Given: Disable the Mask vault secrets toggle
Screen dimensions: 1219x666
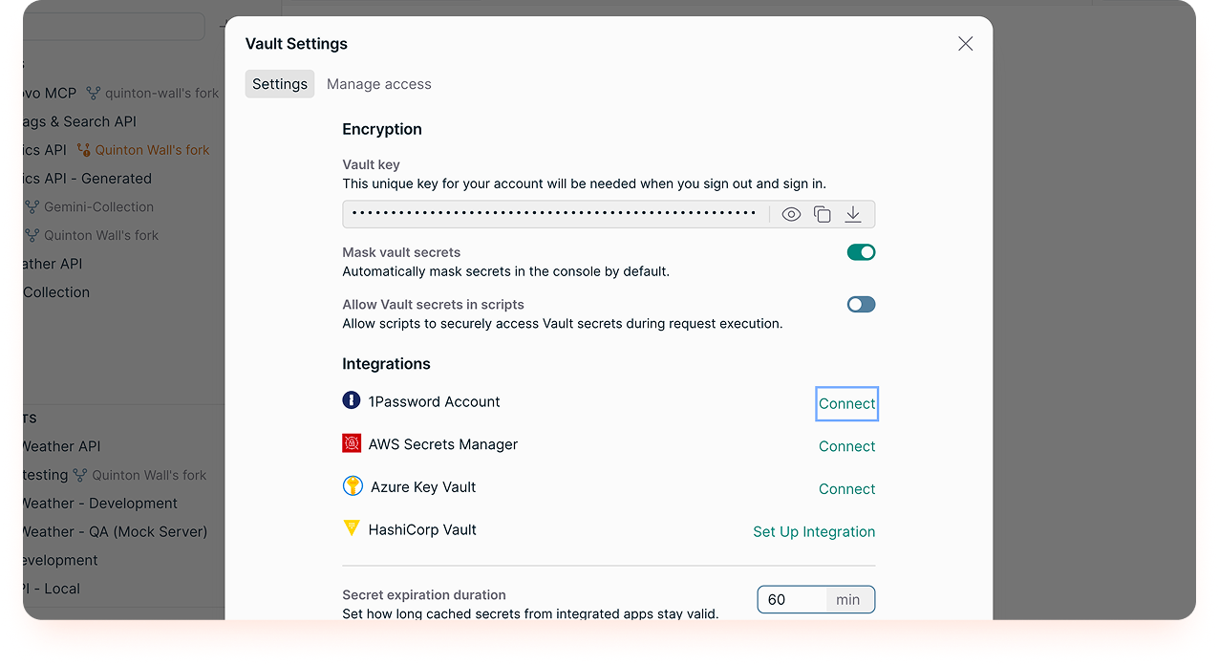Looking at the screenshot, I should [x=861, y=252].
